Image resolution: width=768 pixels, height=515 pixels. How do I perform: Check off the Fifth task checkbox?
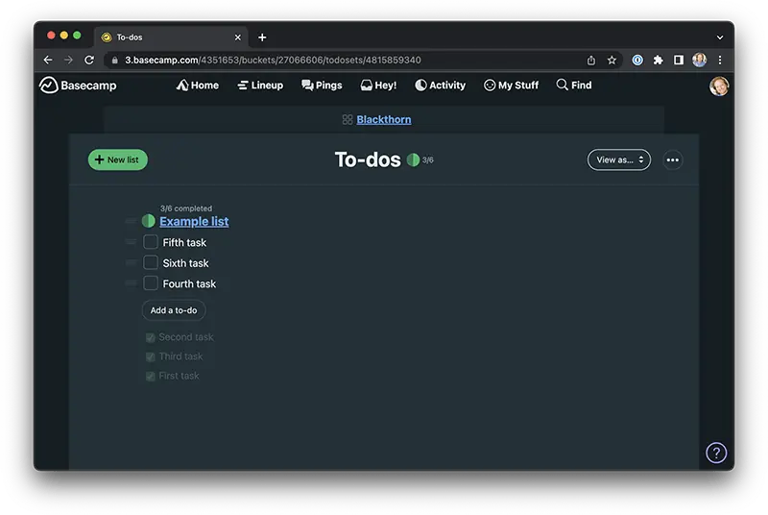tap(151, 242)
